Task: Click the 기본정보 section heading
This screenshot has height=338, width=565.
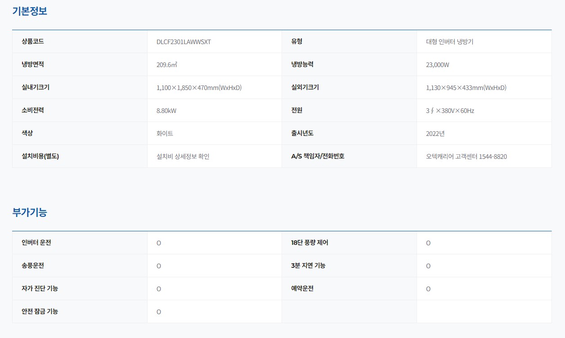Action: click(x=30, y=11)
